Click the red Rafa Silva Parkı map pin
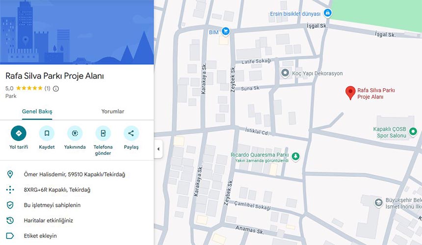Image resolution: width=422 pixels, height=245 pixels. pyautogui.click(x=350, y=93)
